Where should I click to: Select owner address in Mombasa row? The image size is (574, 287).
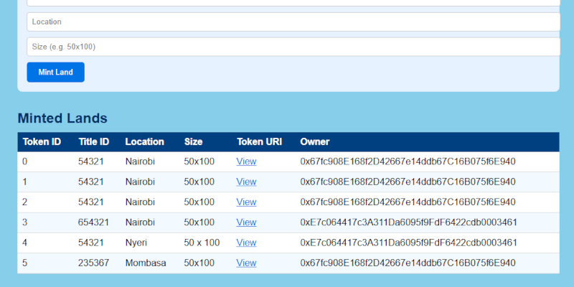pos(408,263)
